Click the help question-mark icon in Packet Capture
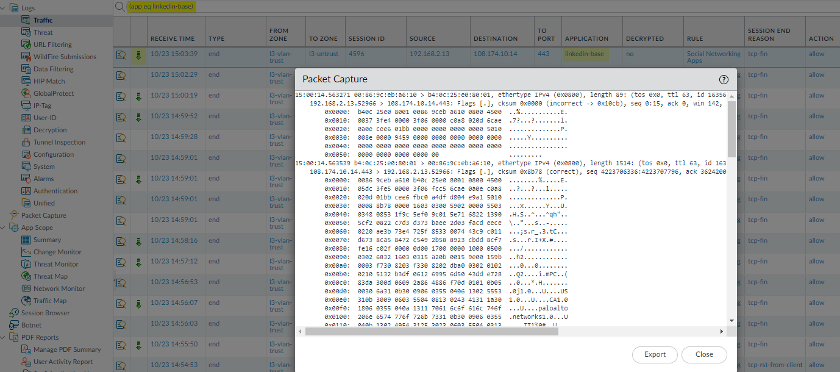840x372 pixels. pos(724,79)
